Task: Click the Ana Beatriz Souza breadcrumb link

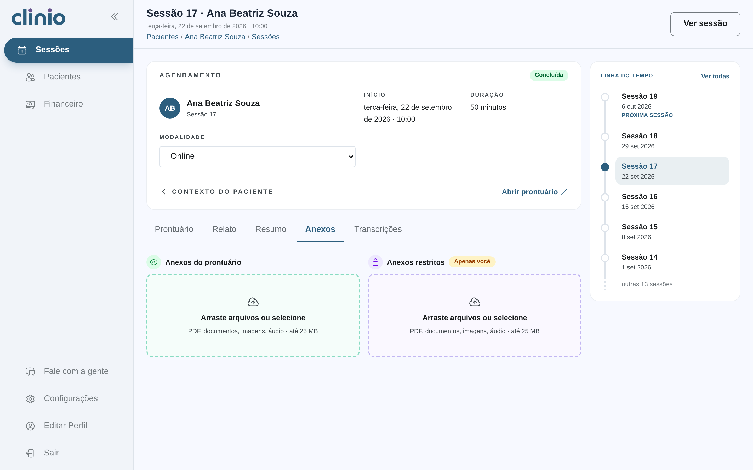Action: (215, 37)
